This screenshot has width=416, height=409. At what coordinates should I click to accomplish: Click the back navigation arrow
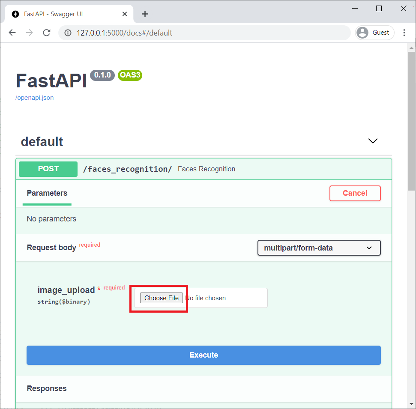point(12,33)
